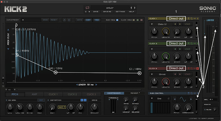221x121 pixels.
Task: Load previous Click 2 sample
Action: click(x=175, y=49)
